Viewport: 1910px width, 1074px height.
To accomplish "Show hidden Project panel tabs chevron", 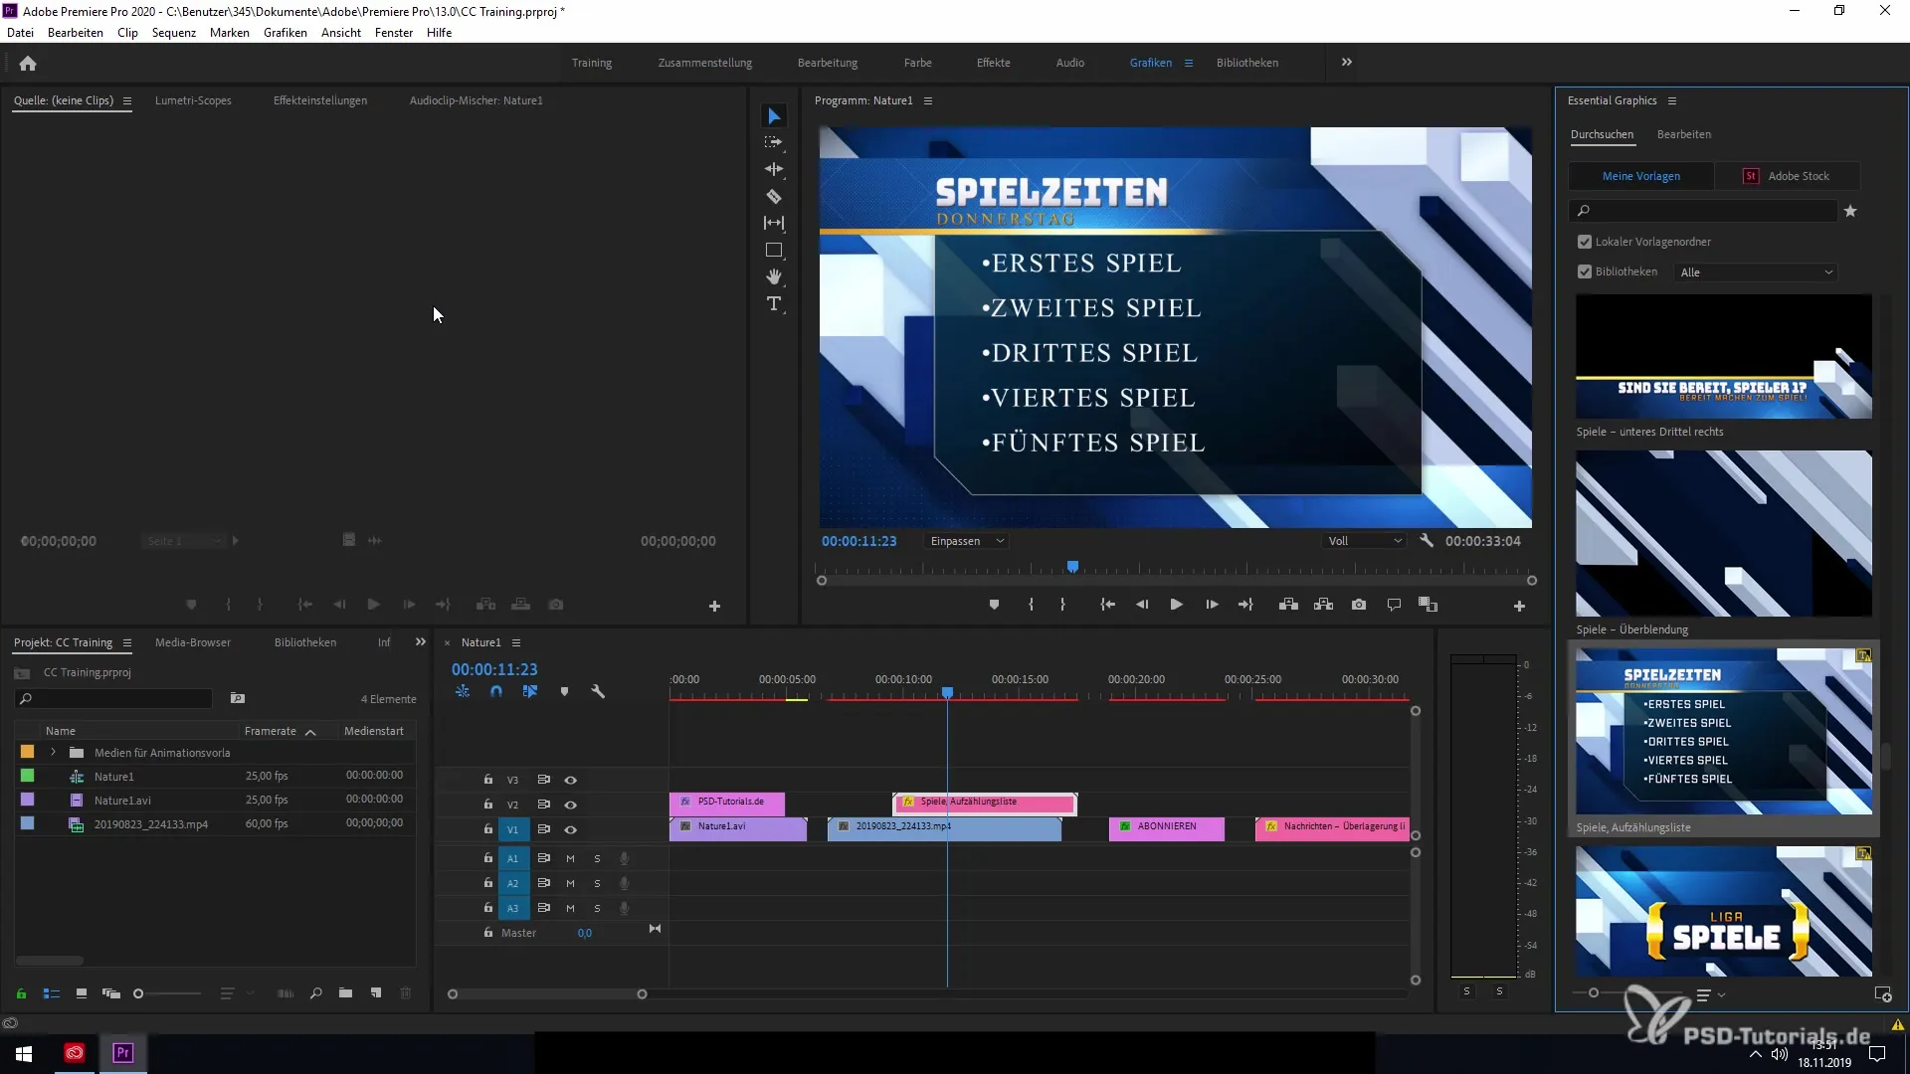I will pyautogui.click(x=421, y=642).
